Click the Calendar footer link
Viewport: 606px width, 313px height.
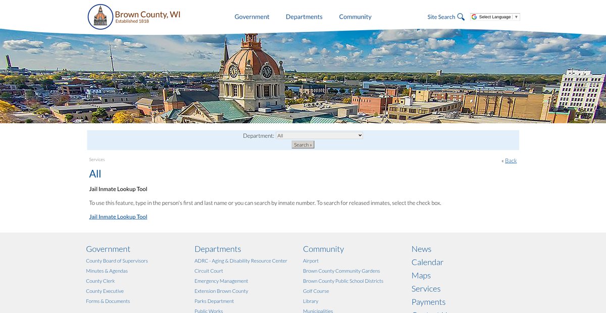tap(427, 262)
